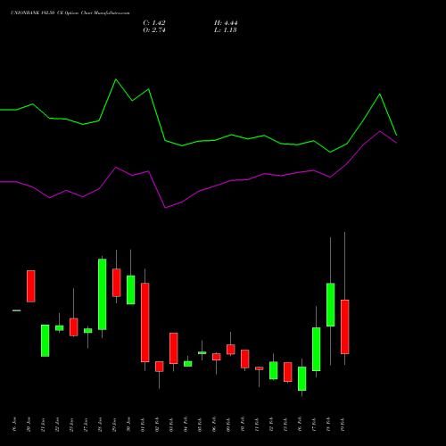This screenshot has height=446, width=446.
Task: Click the 28 Jan date label
Action: point(100,425)
